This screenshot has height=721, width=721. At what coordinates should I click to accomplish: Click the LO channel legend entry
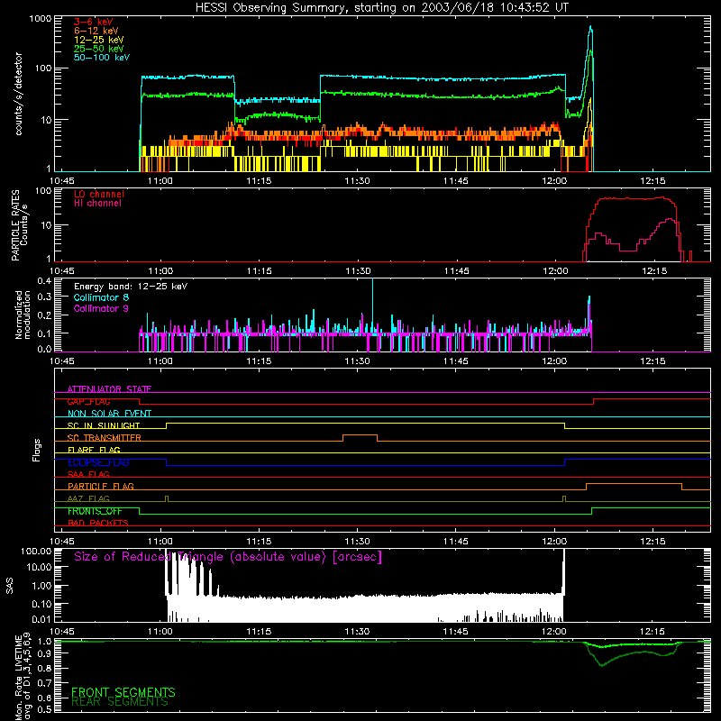tap(98, 195)
